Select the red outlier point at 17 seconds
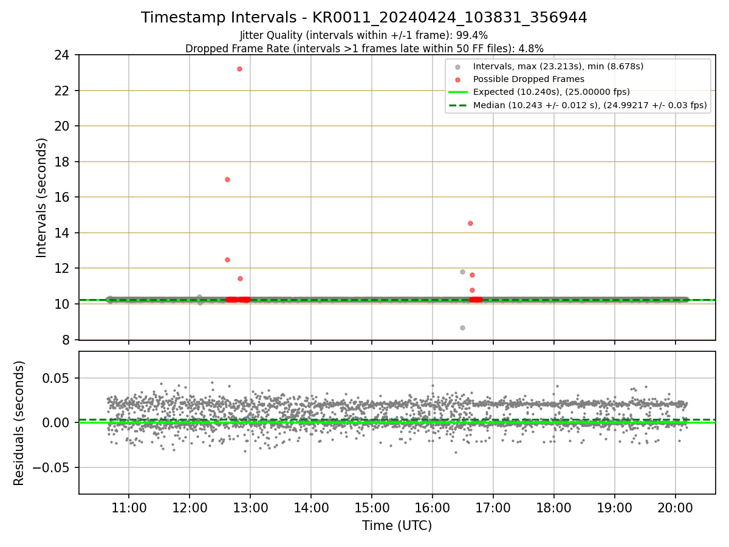 tap(227, 179)
